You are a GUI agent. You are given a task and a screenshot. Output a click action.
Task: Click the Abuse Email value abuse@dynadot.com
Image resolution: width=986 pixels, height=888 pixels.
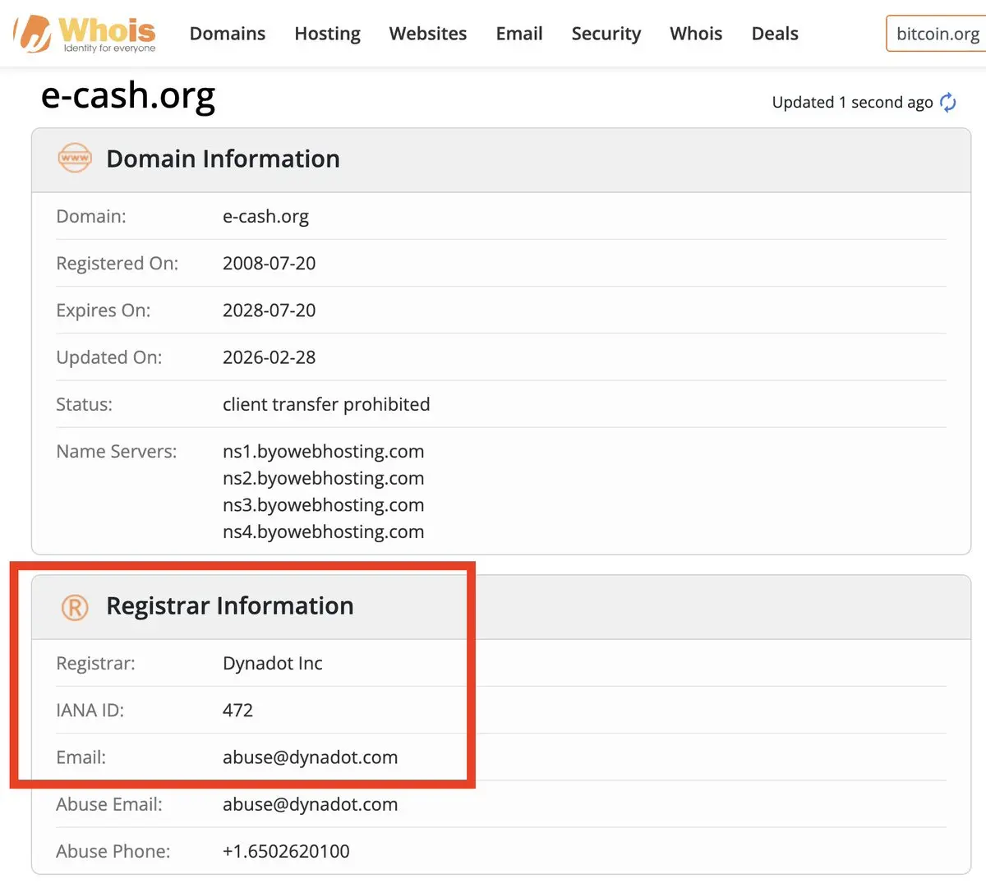[x=310, y=804]
